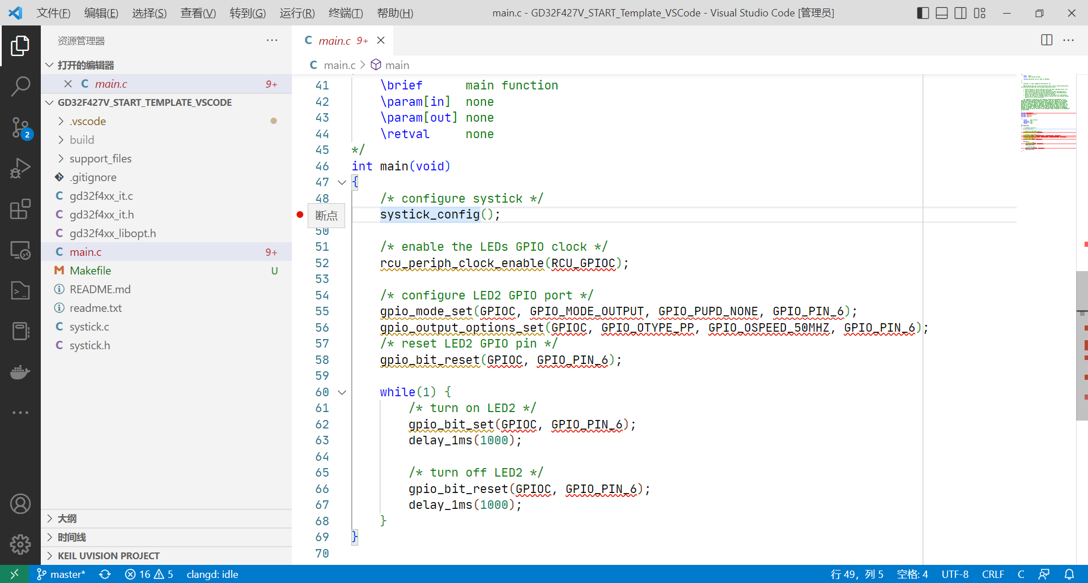
Task: Fold the main function at line 47
Action: 342,182
